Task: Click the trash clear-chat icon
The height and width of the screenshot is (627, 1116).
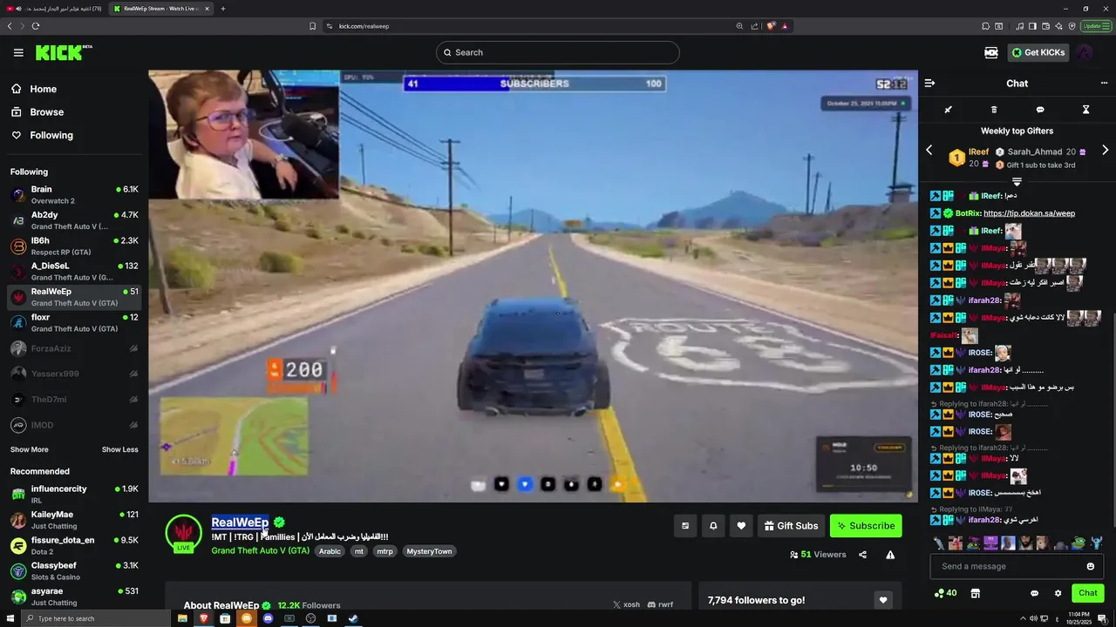Action: pos(994,110)
